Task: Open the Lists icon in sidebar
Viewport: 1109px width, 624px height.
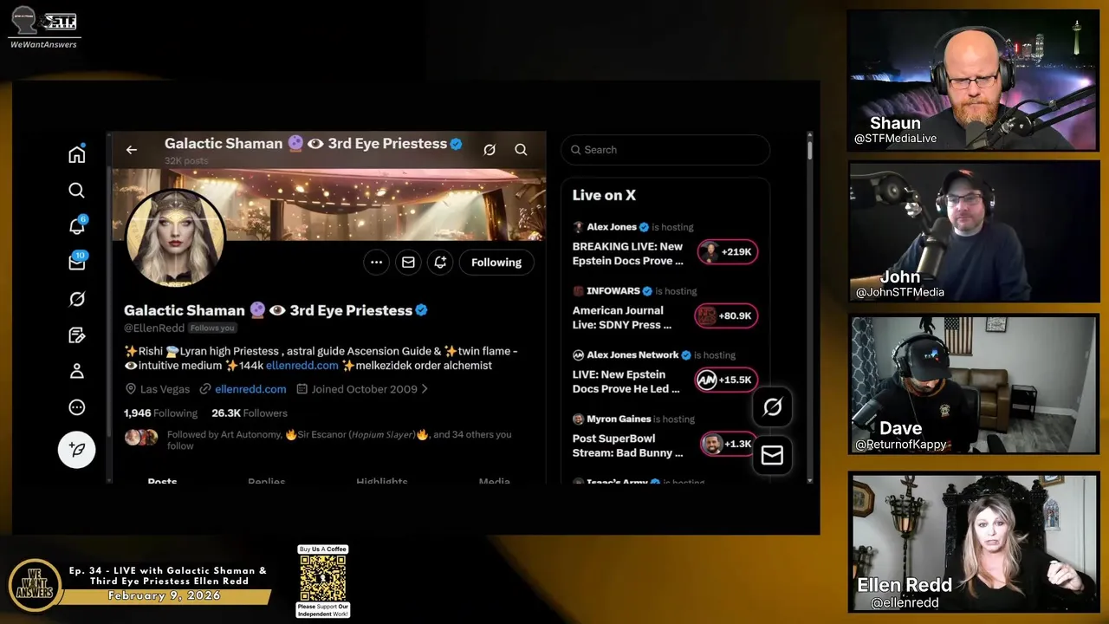Action: point(77,335)
